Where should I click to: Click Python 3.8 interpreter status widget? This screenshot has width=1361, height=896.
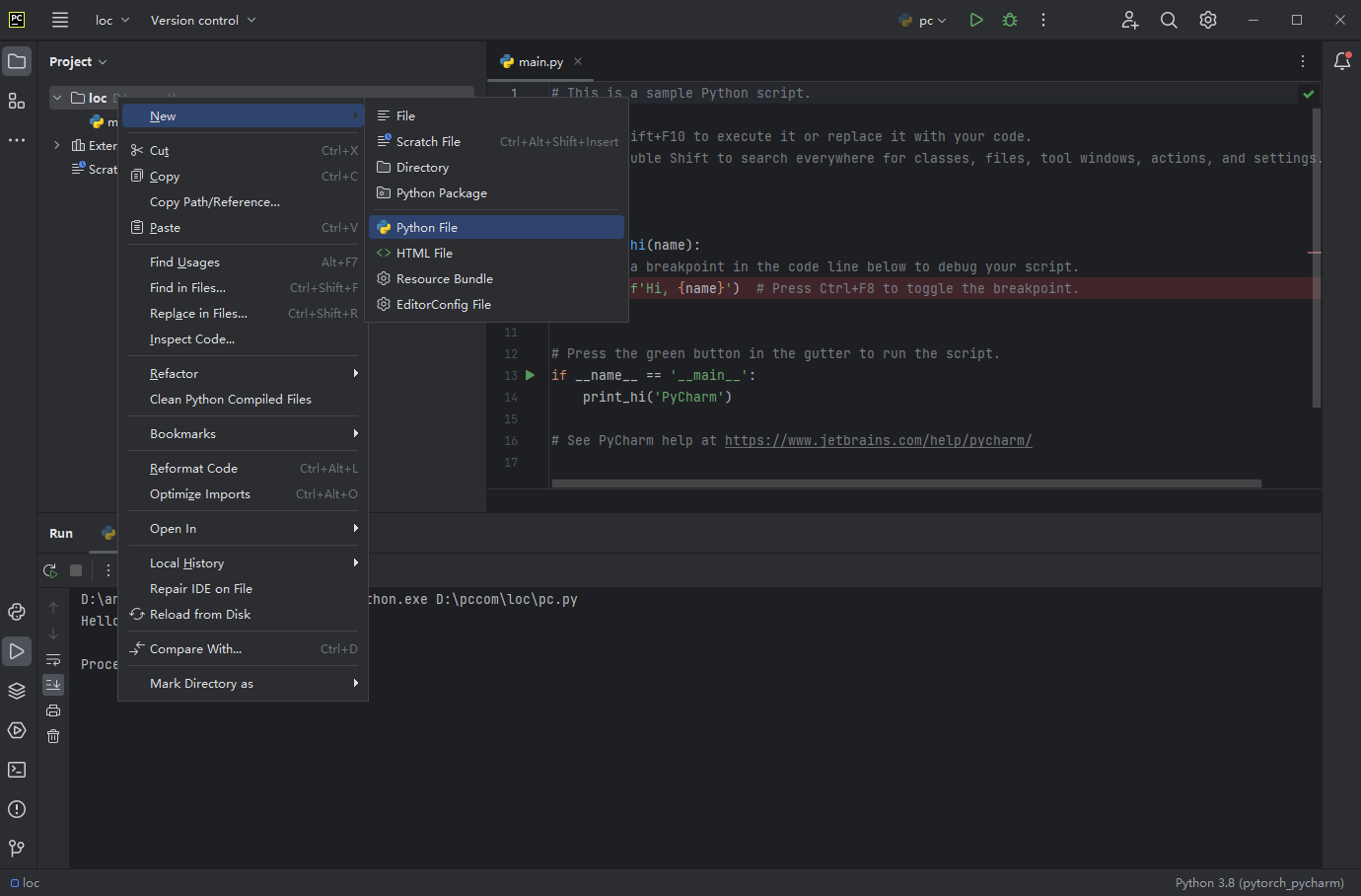click(1259, 883)
